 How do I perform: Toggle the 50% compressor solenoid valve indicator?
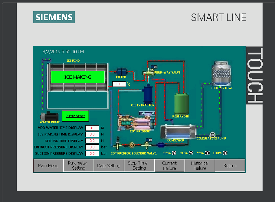pyautogui.click(x=191, y=153)
